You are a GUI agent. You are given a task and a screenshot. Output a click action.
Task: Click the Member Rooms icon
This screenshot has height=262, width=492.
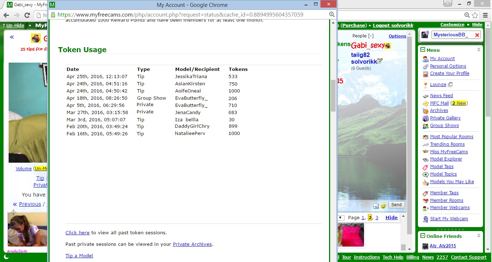point(425,200)
